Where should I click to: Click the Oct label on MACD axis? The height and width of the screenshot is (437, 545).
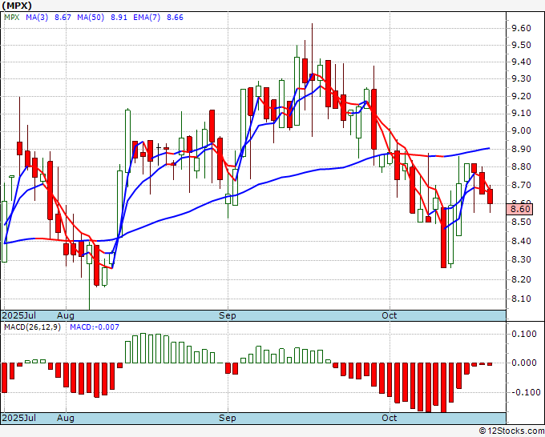[389, 418]
